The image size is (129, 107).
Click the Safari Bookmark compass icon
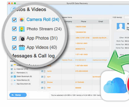(15, 76)
